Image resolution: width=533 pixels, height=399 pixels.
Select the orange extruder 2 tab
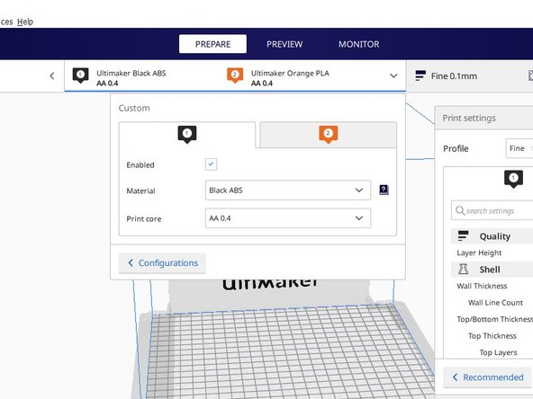[x=328, y=135]
